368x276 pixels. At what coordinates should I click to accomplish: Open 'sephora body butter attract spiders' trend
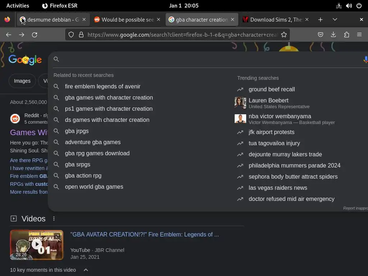(293, 177)
